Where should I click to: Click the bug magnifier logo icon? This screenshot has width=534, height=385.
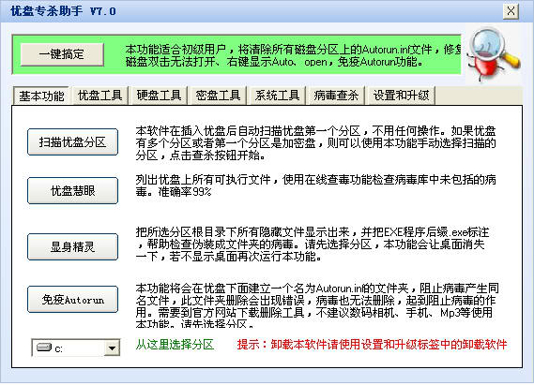[493, 54]
